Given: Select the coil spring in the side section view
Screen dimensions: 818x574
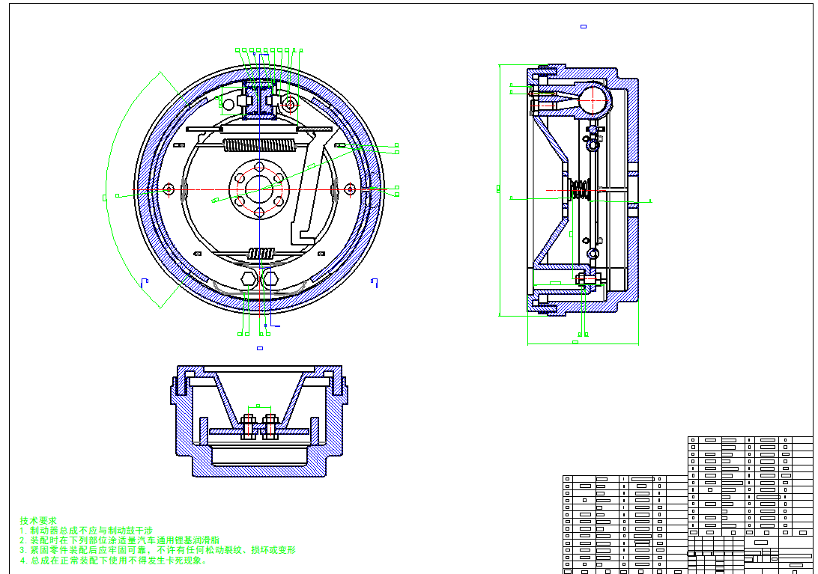Looking at the screenshot, I should coord(580,189).
